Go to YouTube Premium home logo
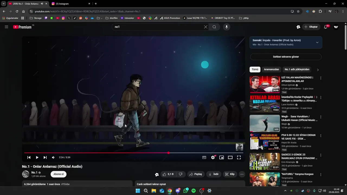Screen dimensions: 347x195 tap(22, 27)
